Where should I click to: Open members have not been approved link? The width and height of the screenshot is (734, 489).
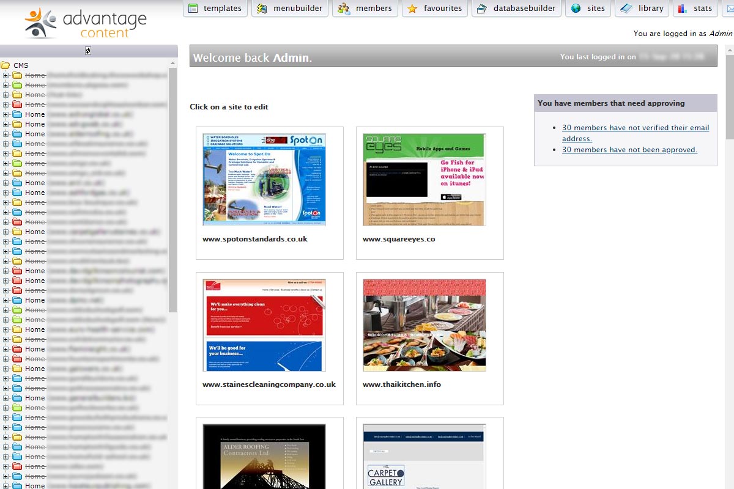coord(629,150)
